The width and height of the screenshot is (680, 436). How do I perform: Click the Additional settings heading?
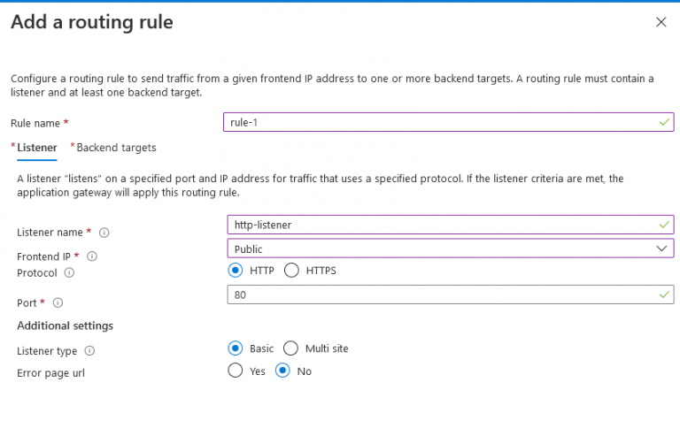(66, 326)
